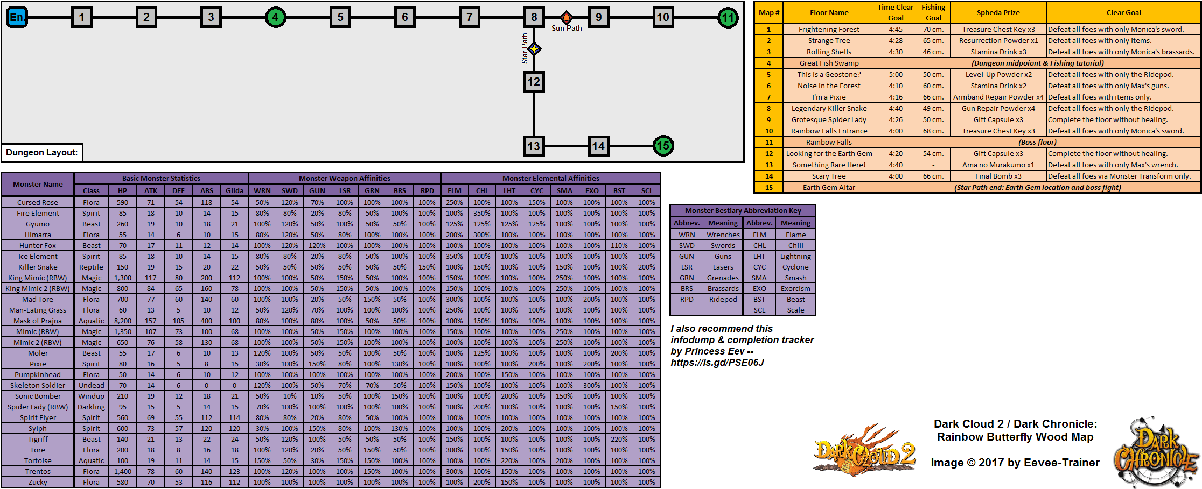Click the blue Star Path diamond marker
Image resolution: width=1202 pixels, height=489 pixels.
point(534,49)
